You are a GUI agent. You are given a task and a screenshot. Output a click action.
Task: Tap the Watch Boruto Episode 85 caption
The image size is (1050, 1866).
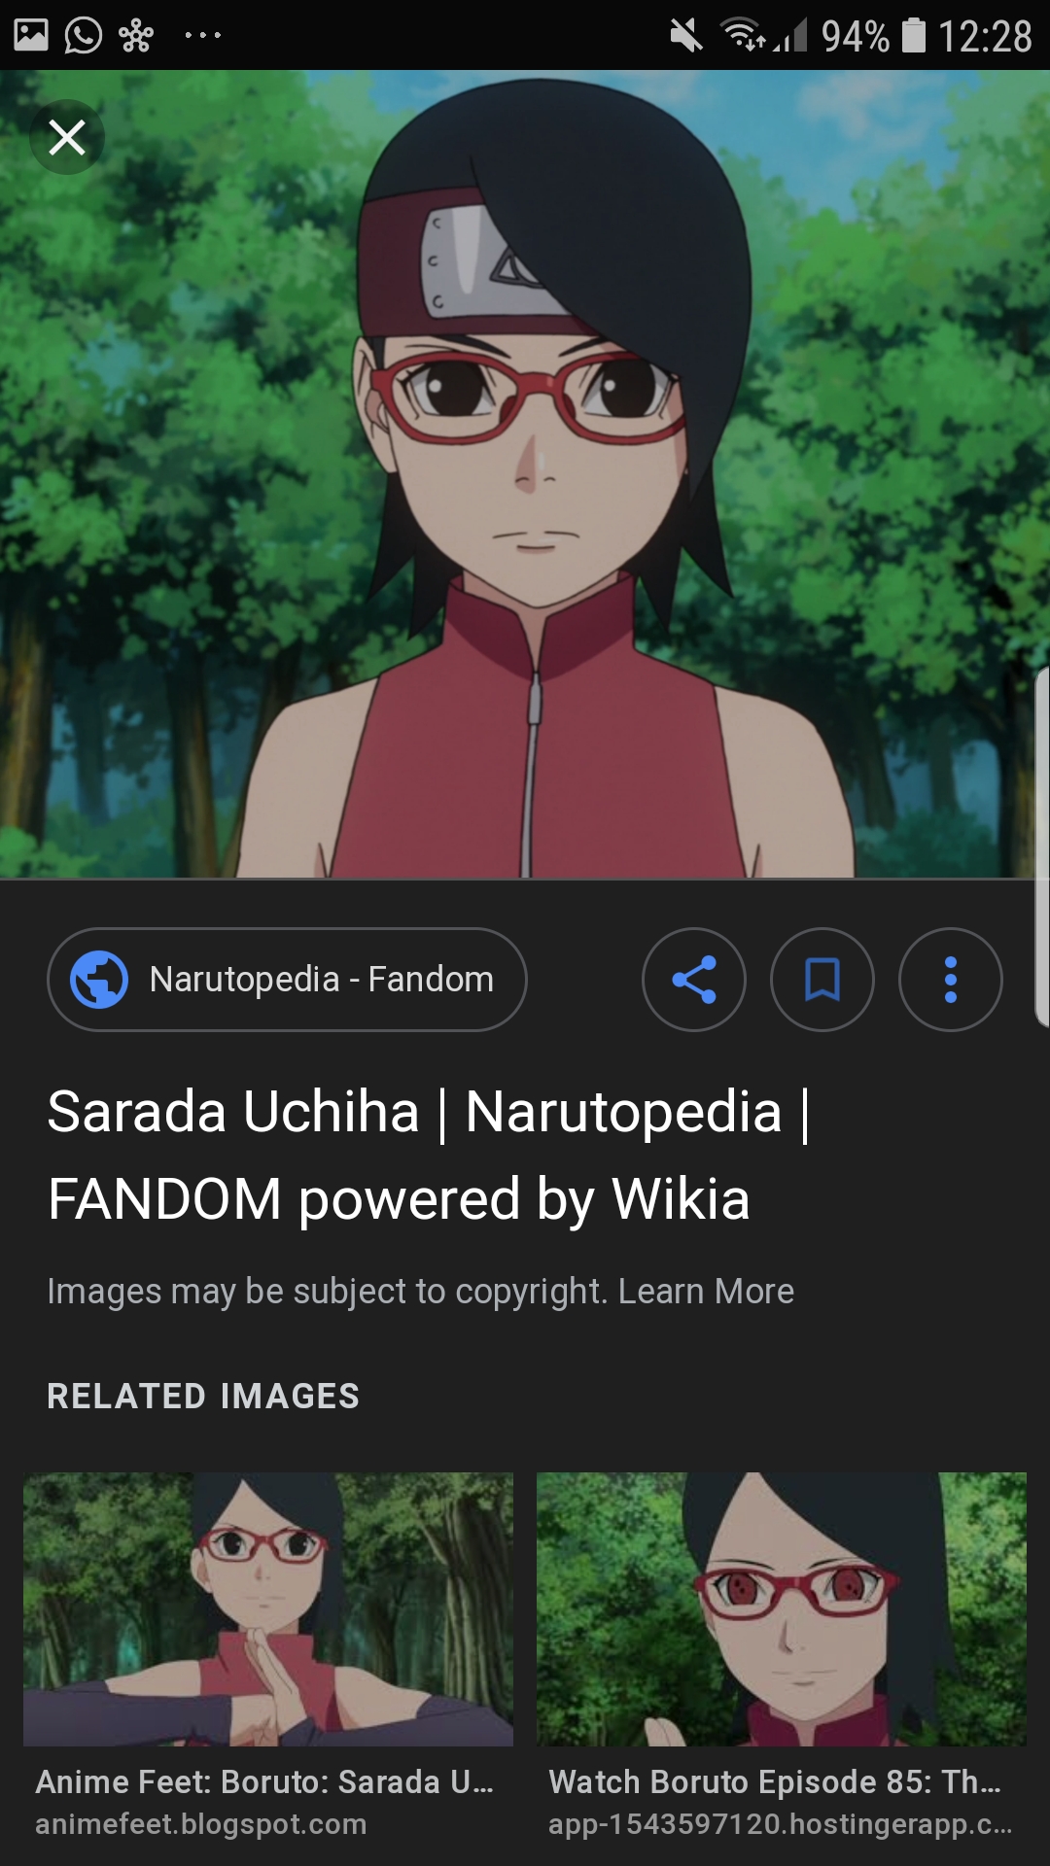pyautogui.click(x=775, y=1781)
